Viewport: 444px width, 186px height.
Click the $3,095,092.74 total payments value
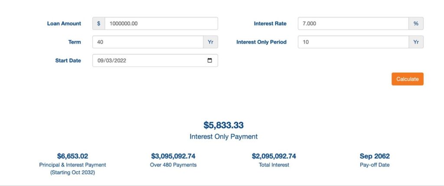pos(173,156)
